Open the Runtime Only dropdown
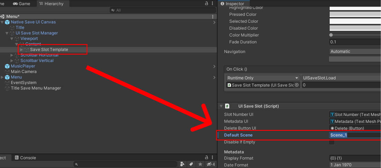This screenshot has height=168, width=381. point(263,78)
